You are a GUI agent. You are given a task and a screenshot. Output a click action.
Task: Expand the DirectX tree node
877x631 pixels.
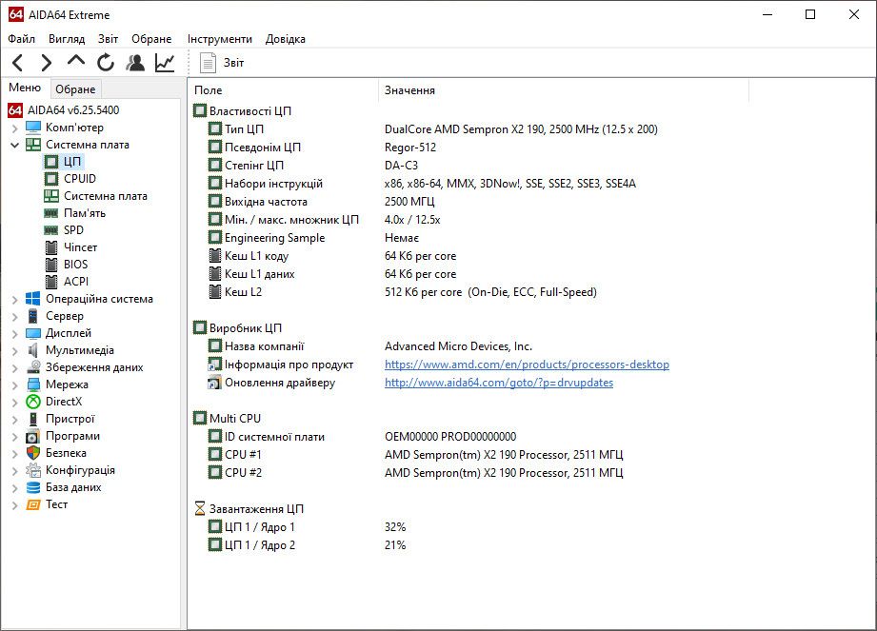point(14,402)
